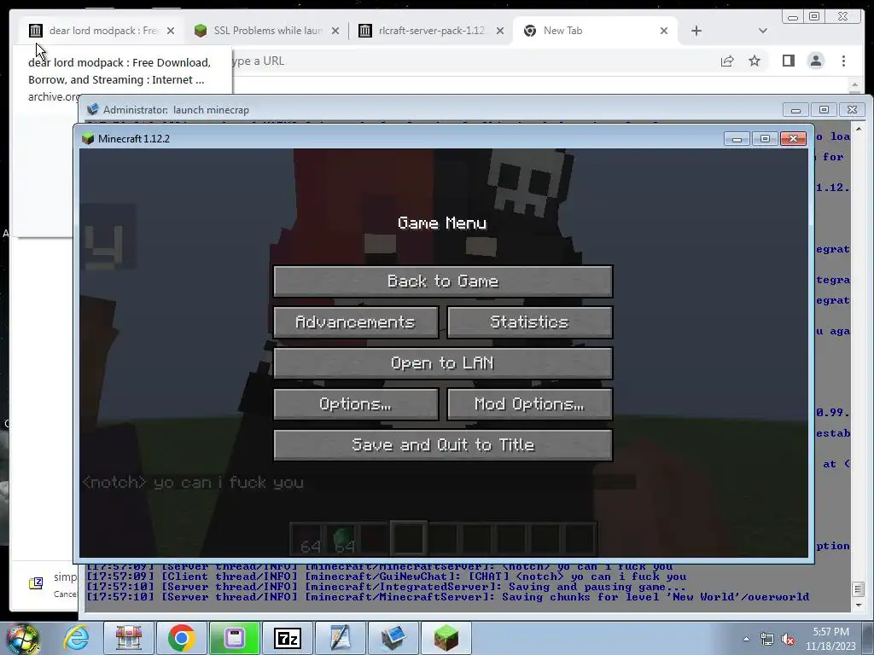The width and height of the screenshot is (874, 655).
Task: Open purple app on green taskbar button
Action: [234, 638]
